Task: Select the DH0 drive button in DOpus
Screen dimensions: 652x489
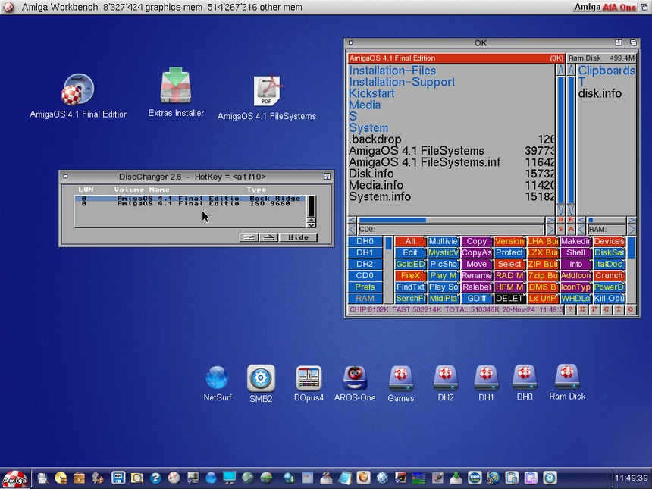Action: point(365,241)
